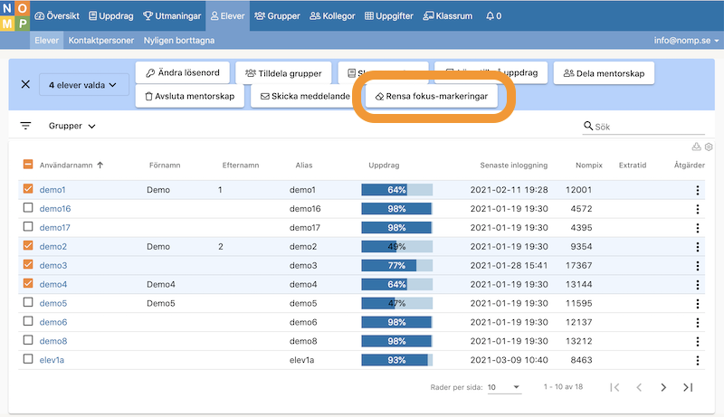Click elev1a's 93% progress bar
724x417 pixels.
pos(397,360)
